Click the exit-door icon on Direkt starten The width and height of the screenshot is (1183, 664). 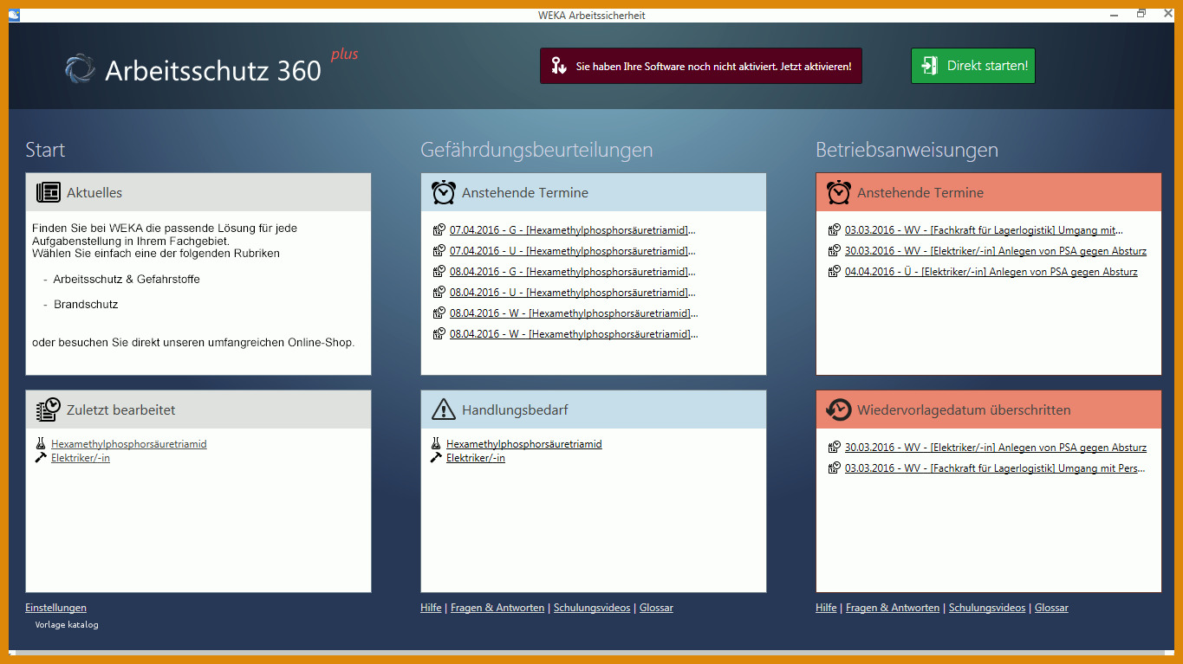pyautogui.click(x=929, y=66)
